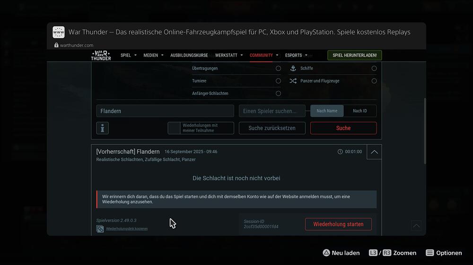Tick the Wiederholungen mit meiner Teilnahme checkbox
Viewport: 473px width, 265px height.
[174, 128]
